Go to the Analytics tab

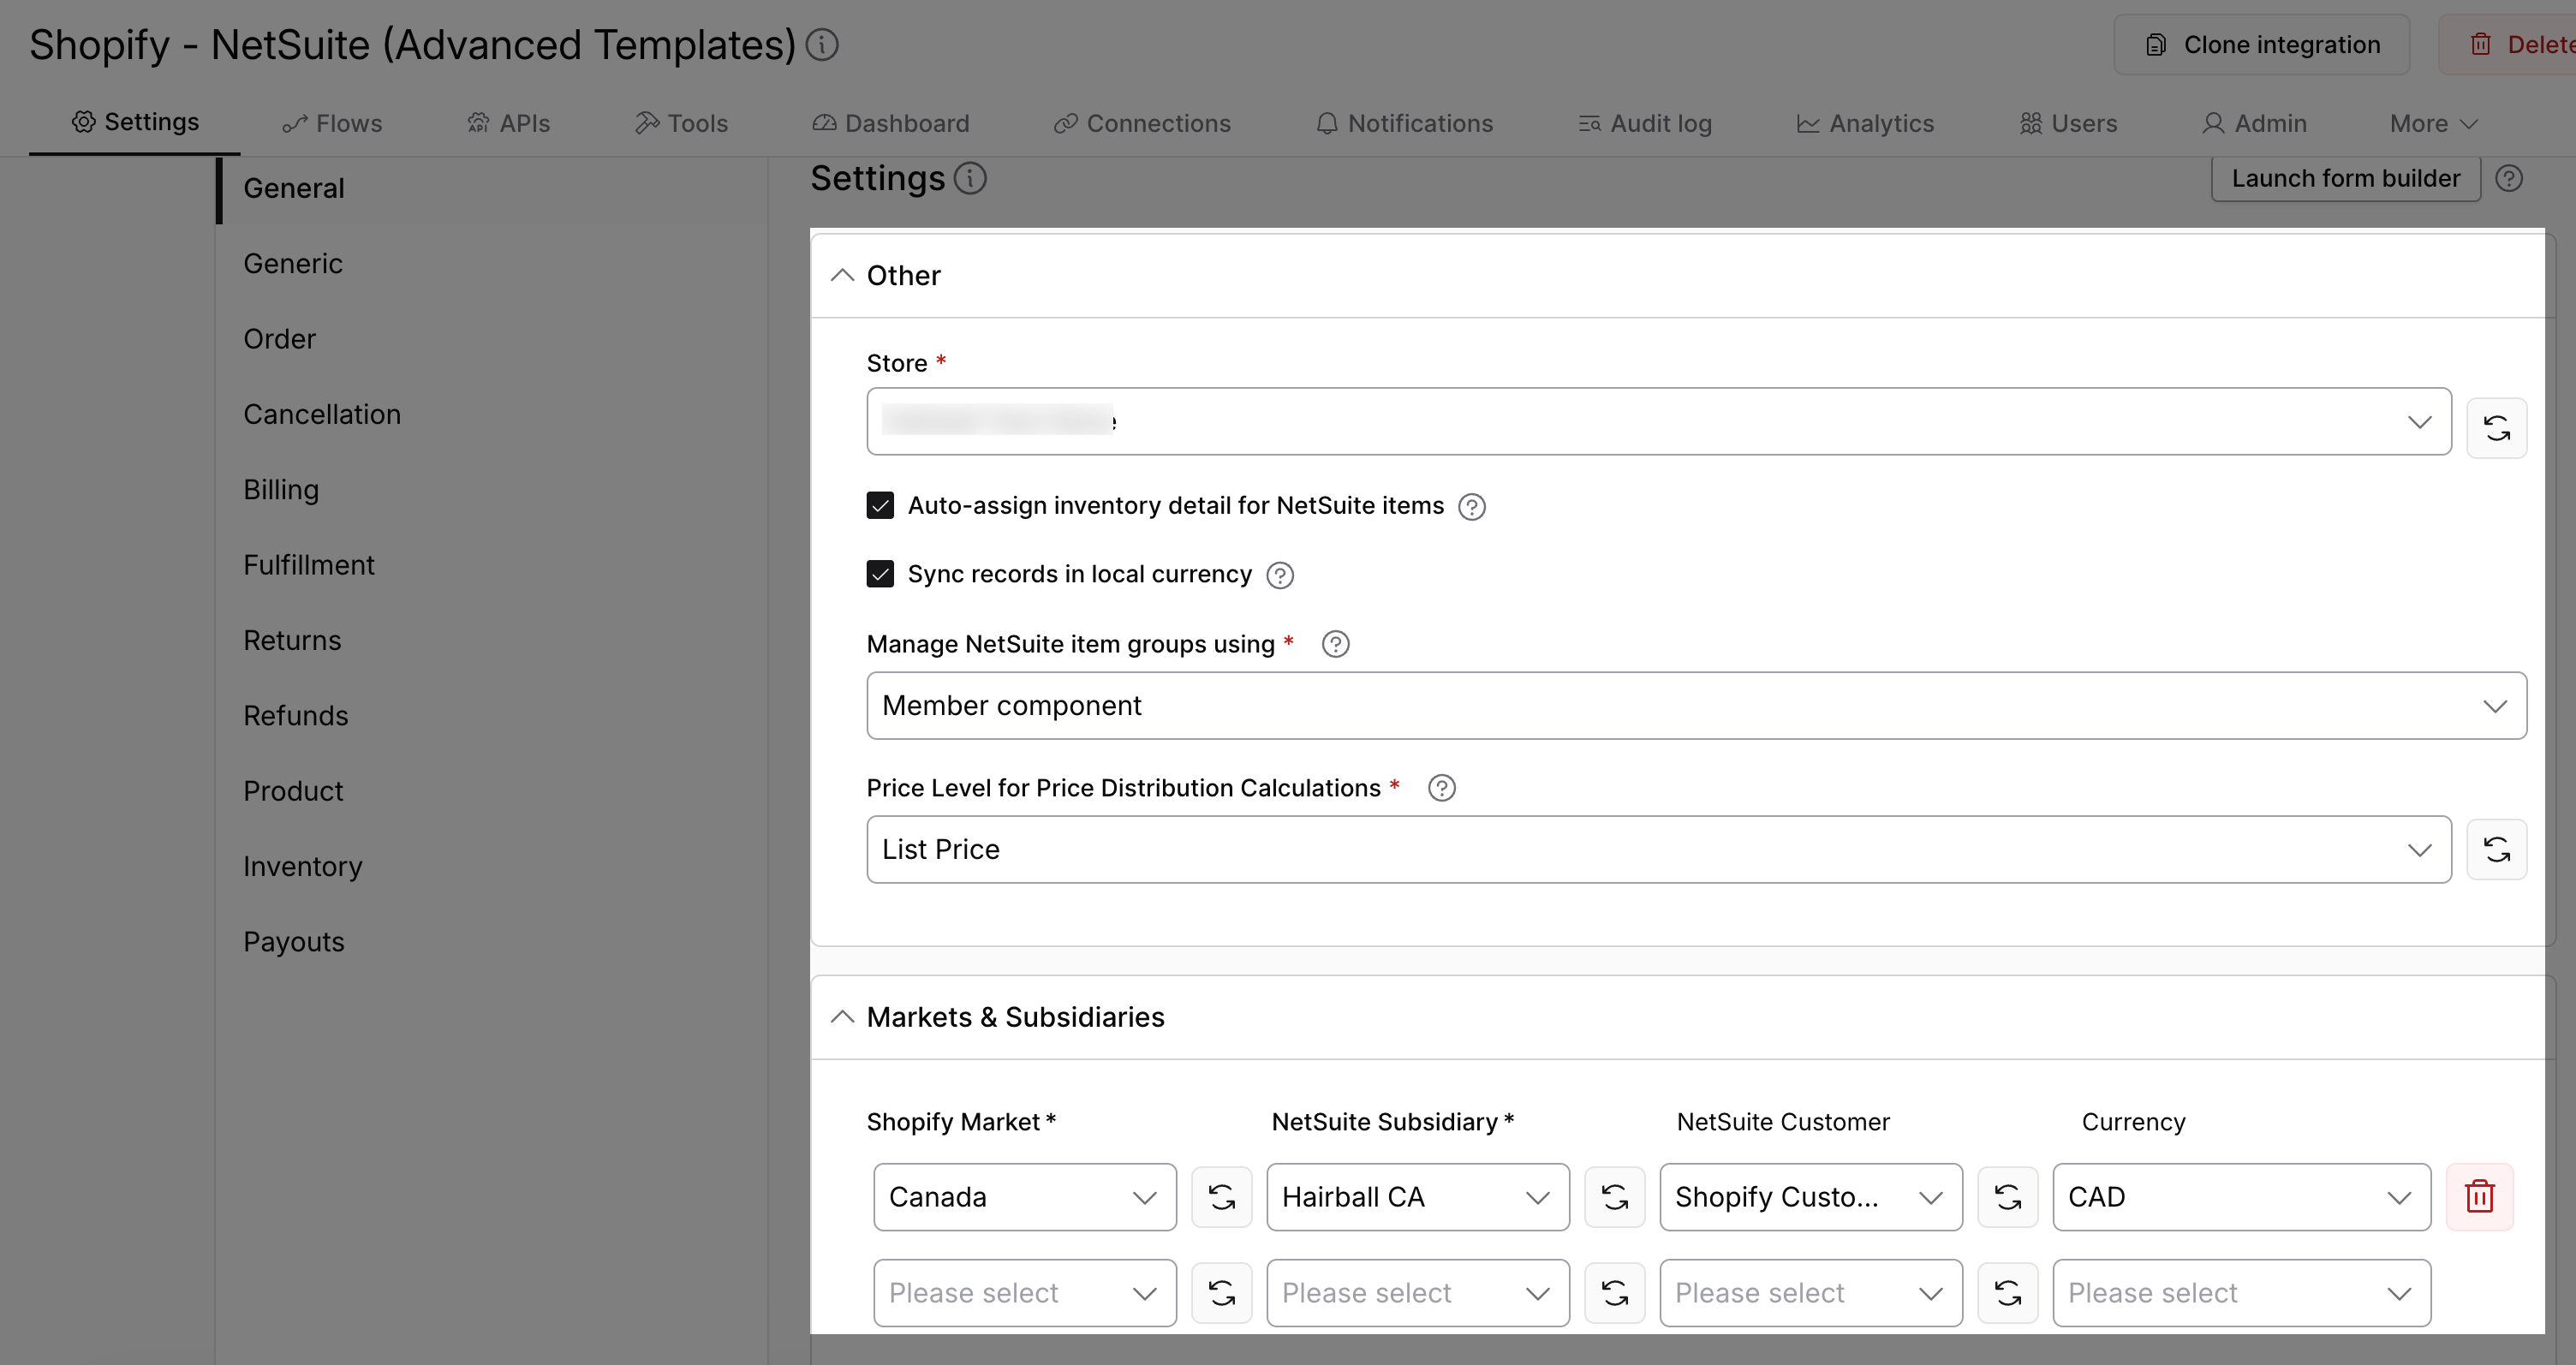point(1865,124)
